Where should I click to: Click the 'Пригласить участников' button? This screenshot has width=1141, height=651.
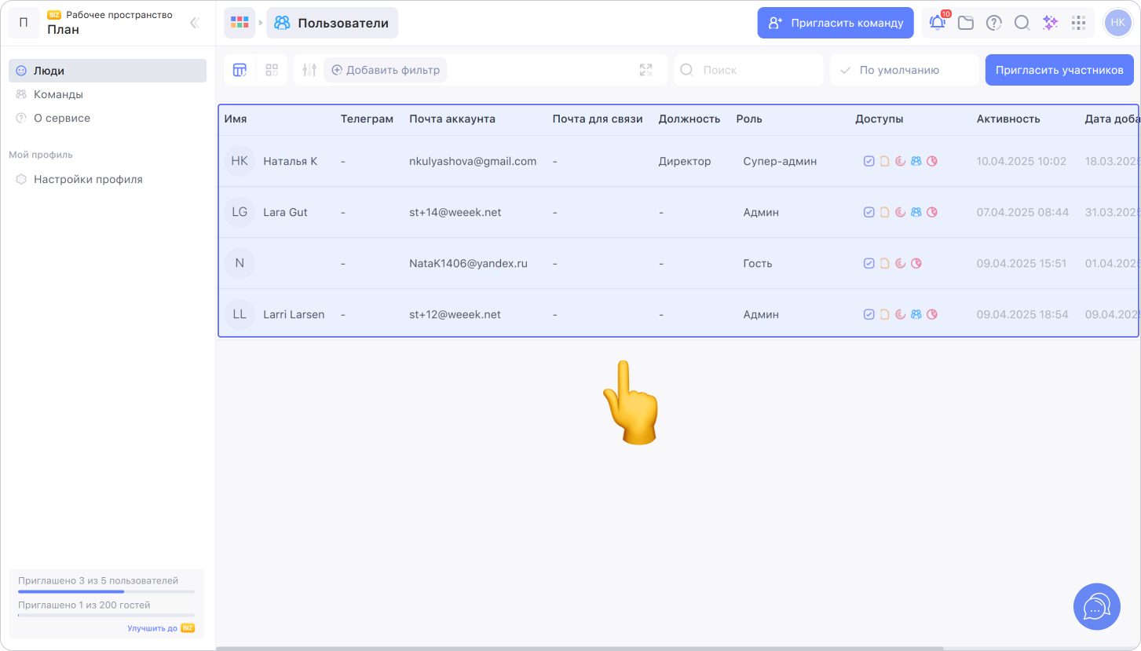tap(1059, 70)
